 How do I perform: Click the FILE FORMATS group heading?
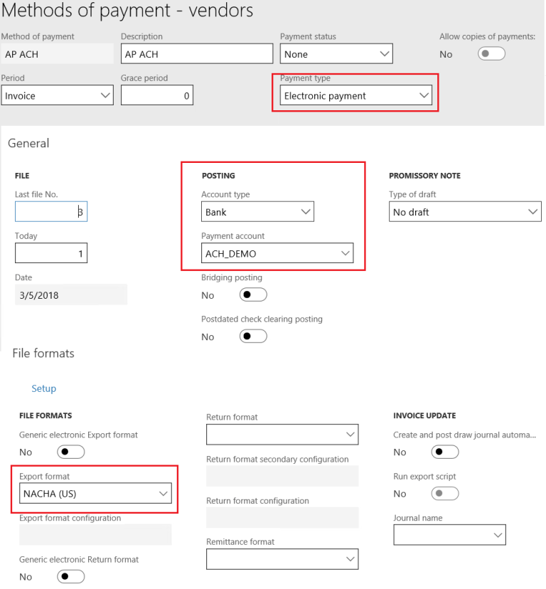pos(45,415)
